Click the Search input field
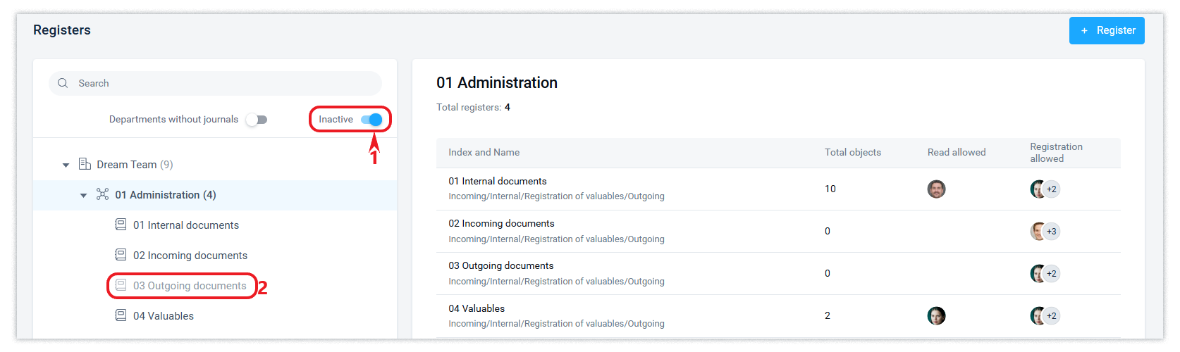 (x=226, y=83)
